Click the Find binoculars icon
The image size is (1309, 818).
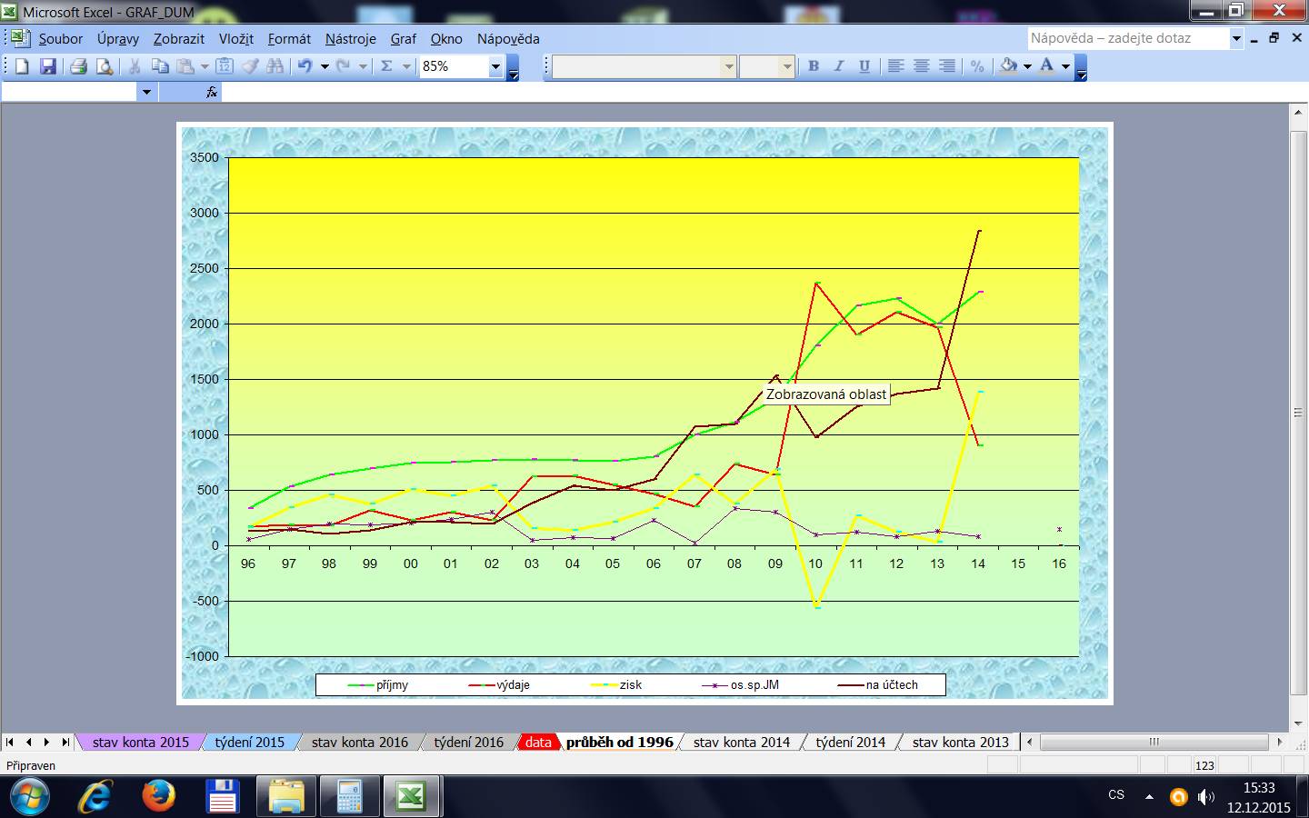point(275,66)
